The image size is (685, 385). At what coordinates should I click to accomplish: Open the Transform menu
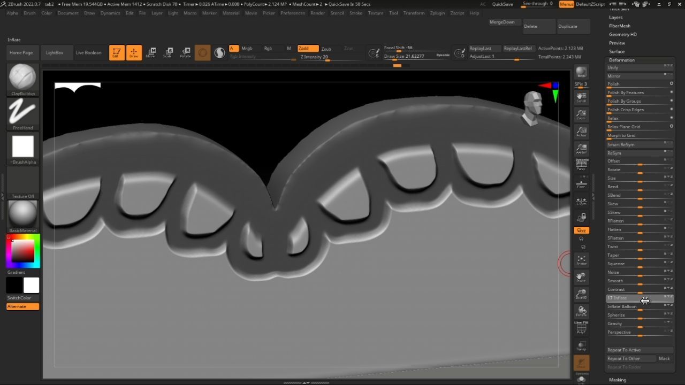414,13
